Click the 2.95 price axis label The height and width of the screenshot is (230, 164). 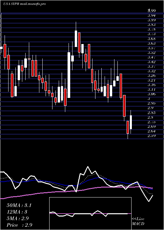point(152,103)
